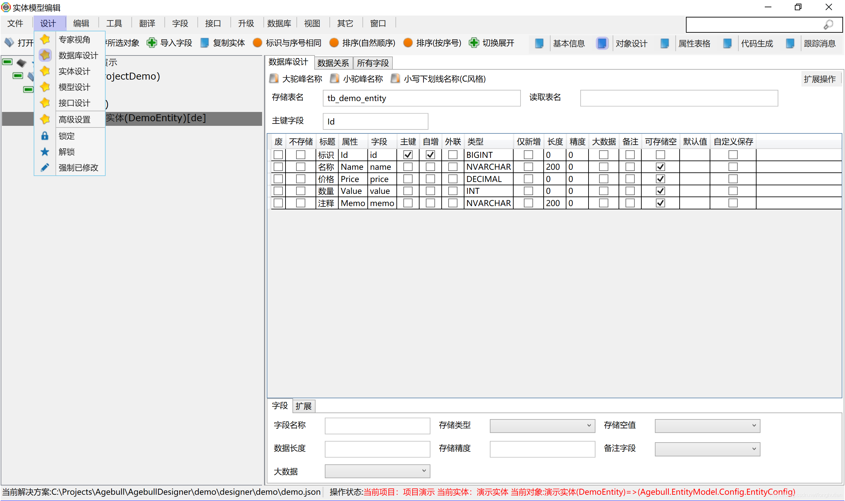The height and width of the screenshot is (501, 845).
Task: Click the green plus icon for 切换展开
Action: click(x=474, y=43)
